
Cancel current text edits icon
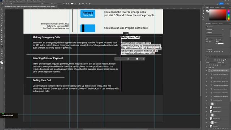click(x=83, y=4)
